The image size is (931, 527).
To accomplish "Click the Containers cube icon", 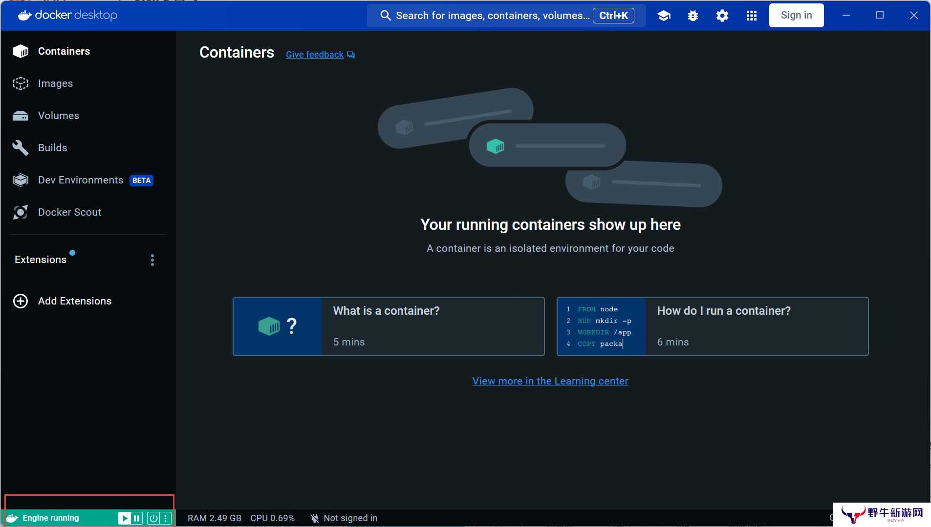I will pyautogui.click(x=21, y=51).
